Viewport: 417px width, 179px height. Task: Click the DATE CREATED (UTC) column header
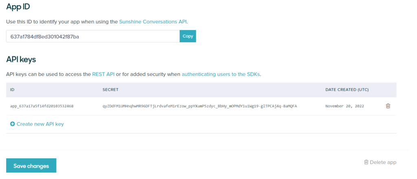(347, 90)
